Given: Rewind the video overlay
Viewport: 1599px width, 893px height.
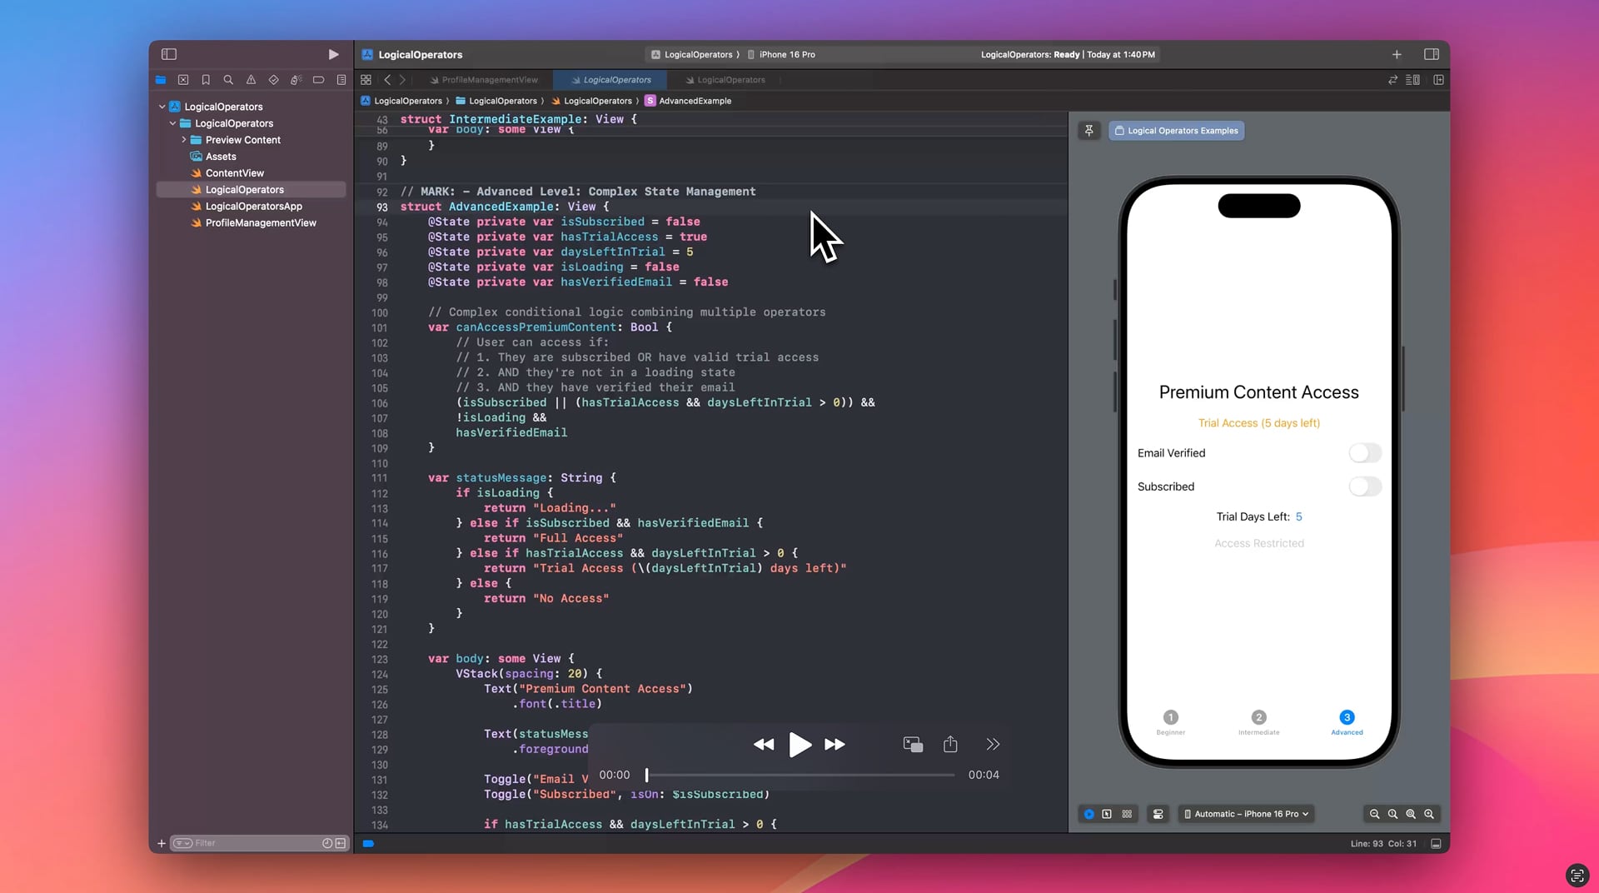Looking at the screenshot, I should tap(764, 745).
